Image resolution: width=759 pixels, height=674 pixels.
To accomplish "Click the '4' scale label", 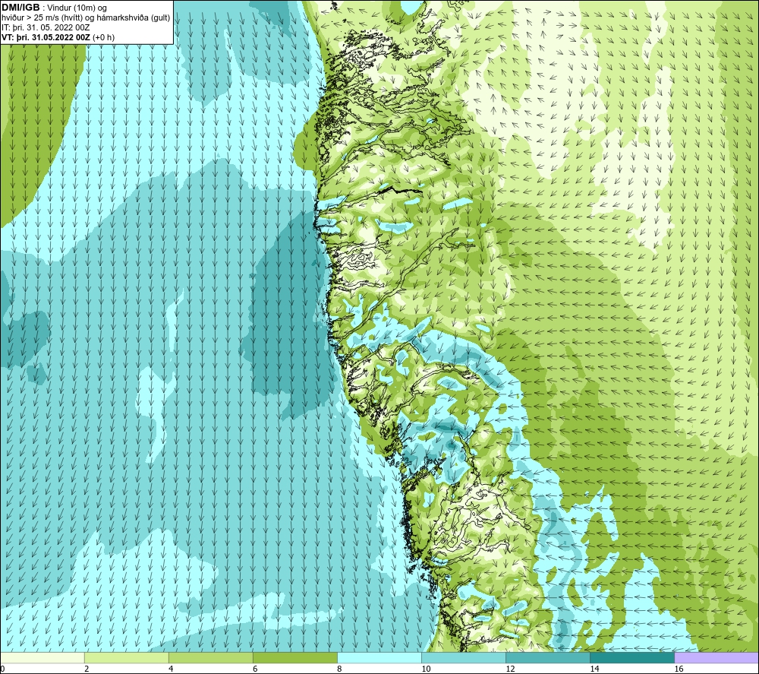I will (171, 669).
